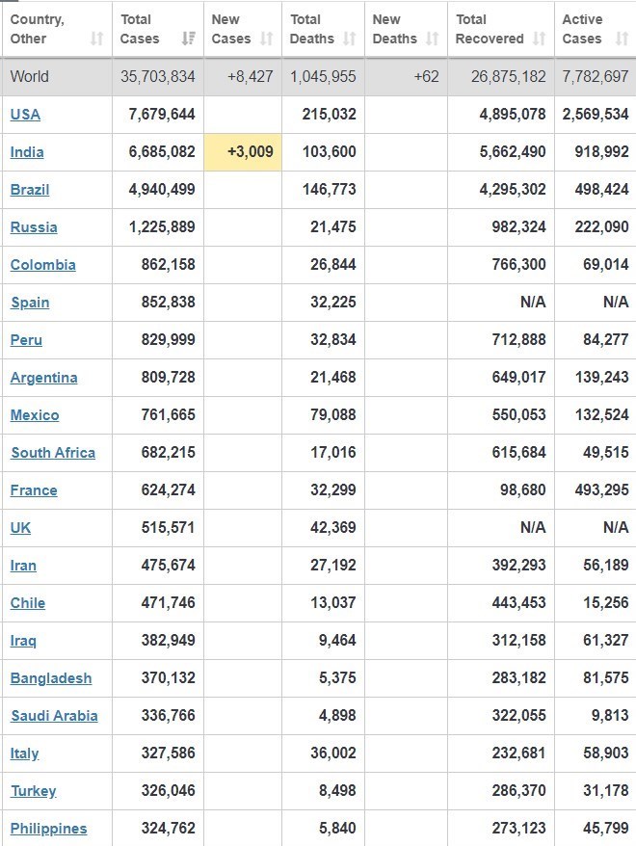Go to the Philippines link
Viewport: 636px width, 846px height.
coord(49,829)
